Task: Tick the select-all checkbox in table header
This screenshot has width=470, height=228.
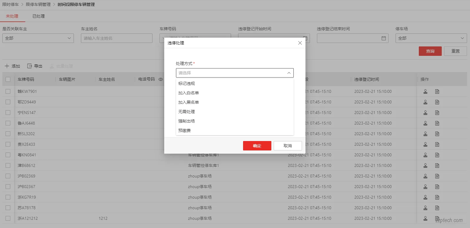Action: coord(8,79)
